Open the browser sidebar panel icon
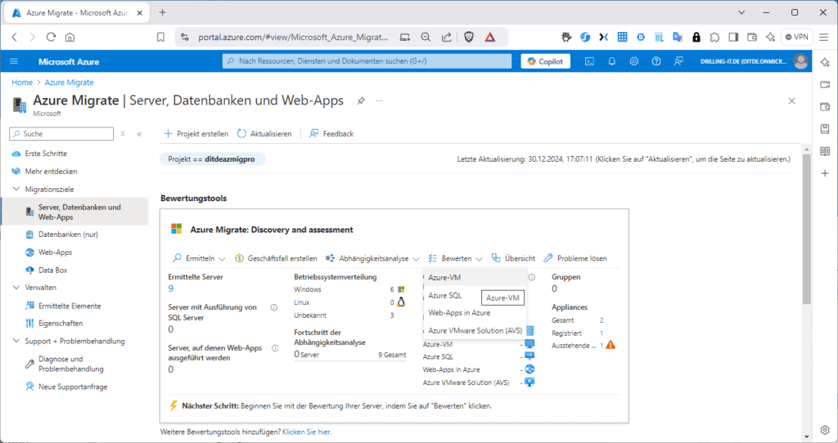 click(x=733, y=37)
